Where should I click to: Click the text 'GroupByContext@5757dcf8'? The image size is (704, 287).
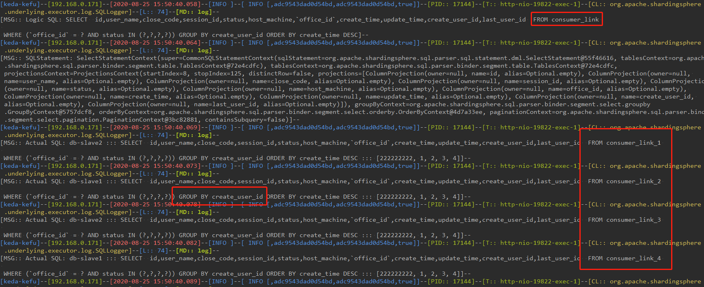[x=50, y=112]
